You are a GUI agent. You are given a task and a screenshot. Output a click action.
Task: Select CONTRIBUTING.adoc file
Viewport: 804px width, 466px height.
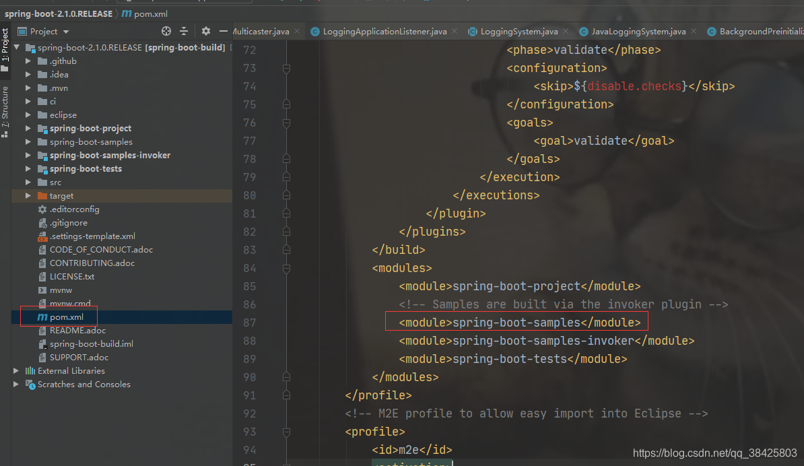coord(92,263)
